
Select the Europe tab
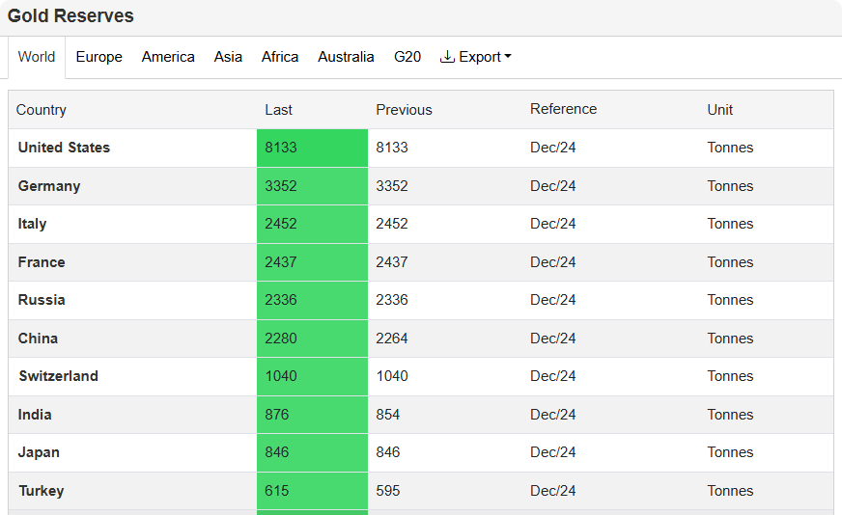[98, 57]
